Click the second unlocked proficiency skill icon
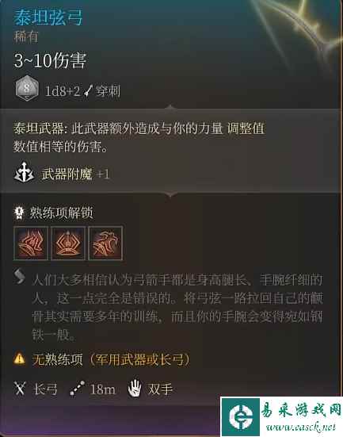This screenshot has width=343, height=437. (x=68, y=243)
